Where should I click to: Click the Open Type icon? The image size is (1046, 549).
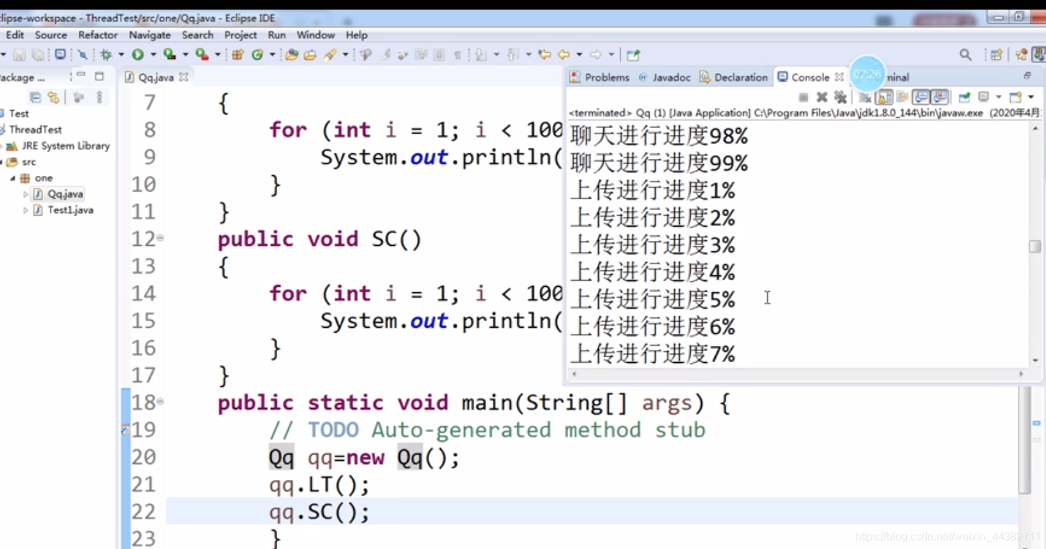(292, 55)
